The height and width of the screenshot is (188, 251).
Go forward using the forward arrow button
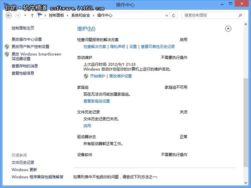coord(18,16)
